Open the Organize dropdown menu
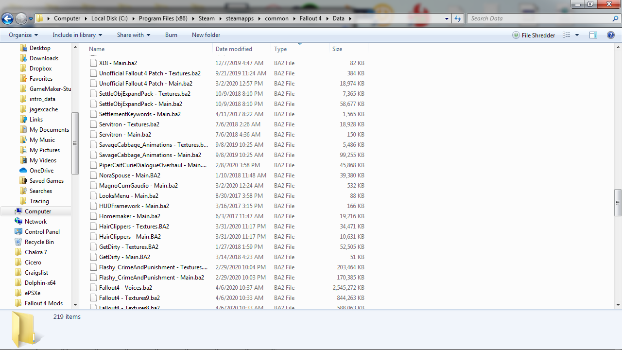Viewport: 622px width, 350px height. coord(23,35)
